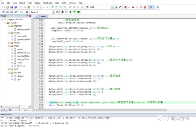196x127 pixels.
Task: Click the Copy icon in the toolbar
Action: [25, 7]
